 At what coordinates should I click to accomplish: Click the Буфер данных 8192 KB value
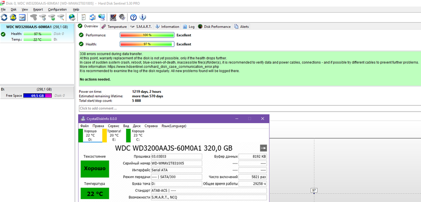pos(253,156)
